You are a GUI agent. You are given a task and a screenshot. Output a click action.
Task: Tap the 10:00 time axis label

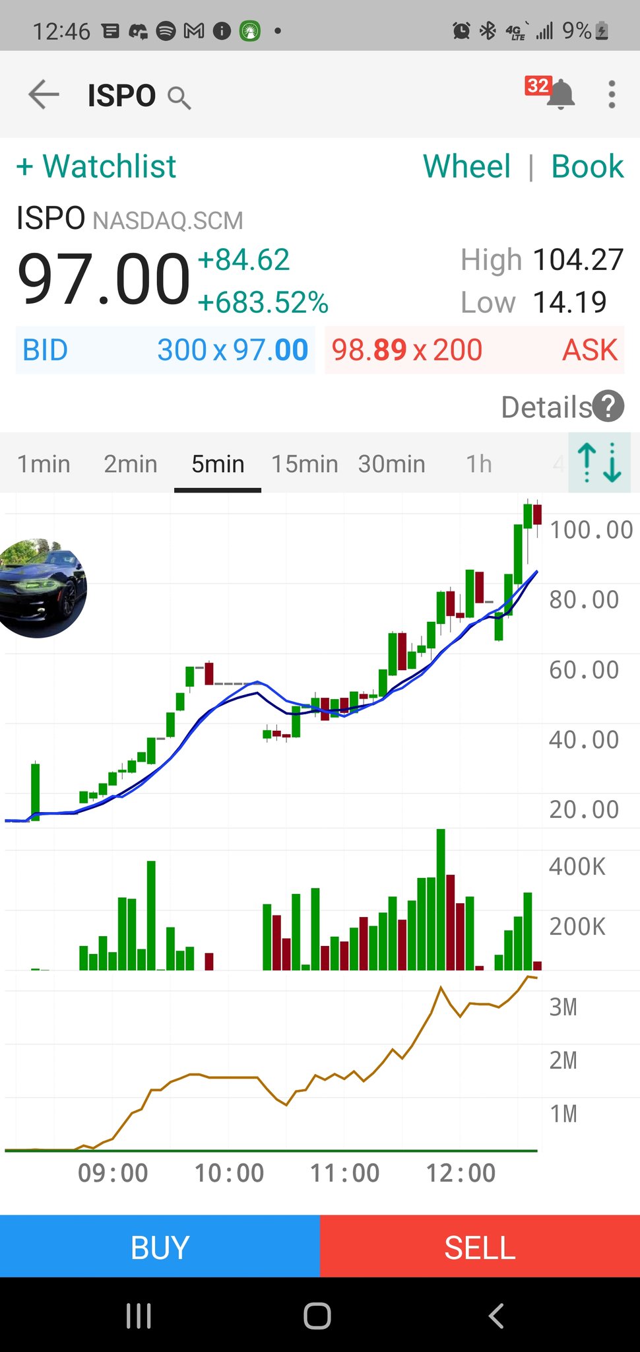click(229, 1173)
